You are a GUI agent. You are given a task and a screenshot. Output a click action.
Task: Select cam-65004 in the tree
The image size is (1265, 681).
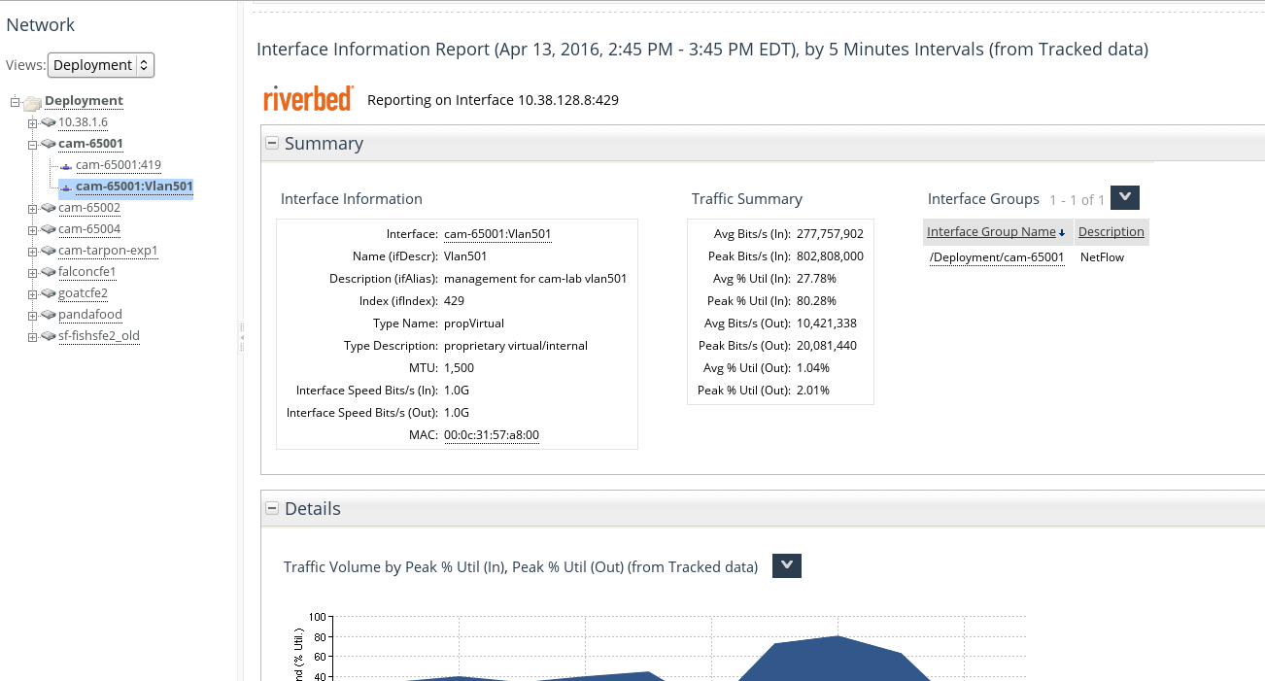point(89,229)
